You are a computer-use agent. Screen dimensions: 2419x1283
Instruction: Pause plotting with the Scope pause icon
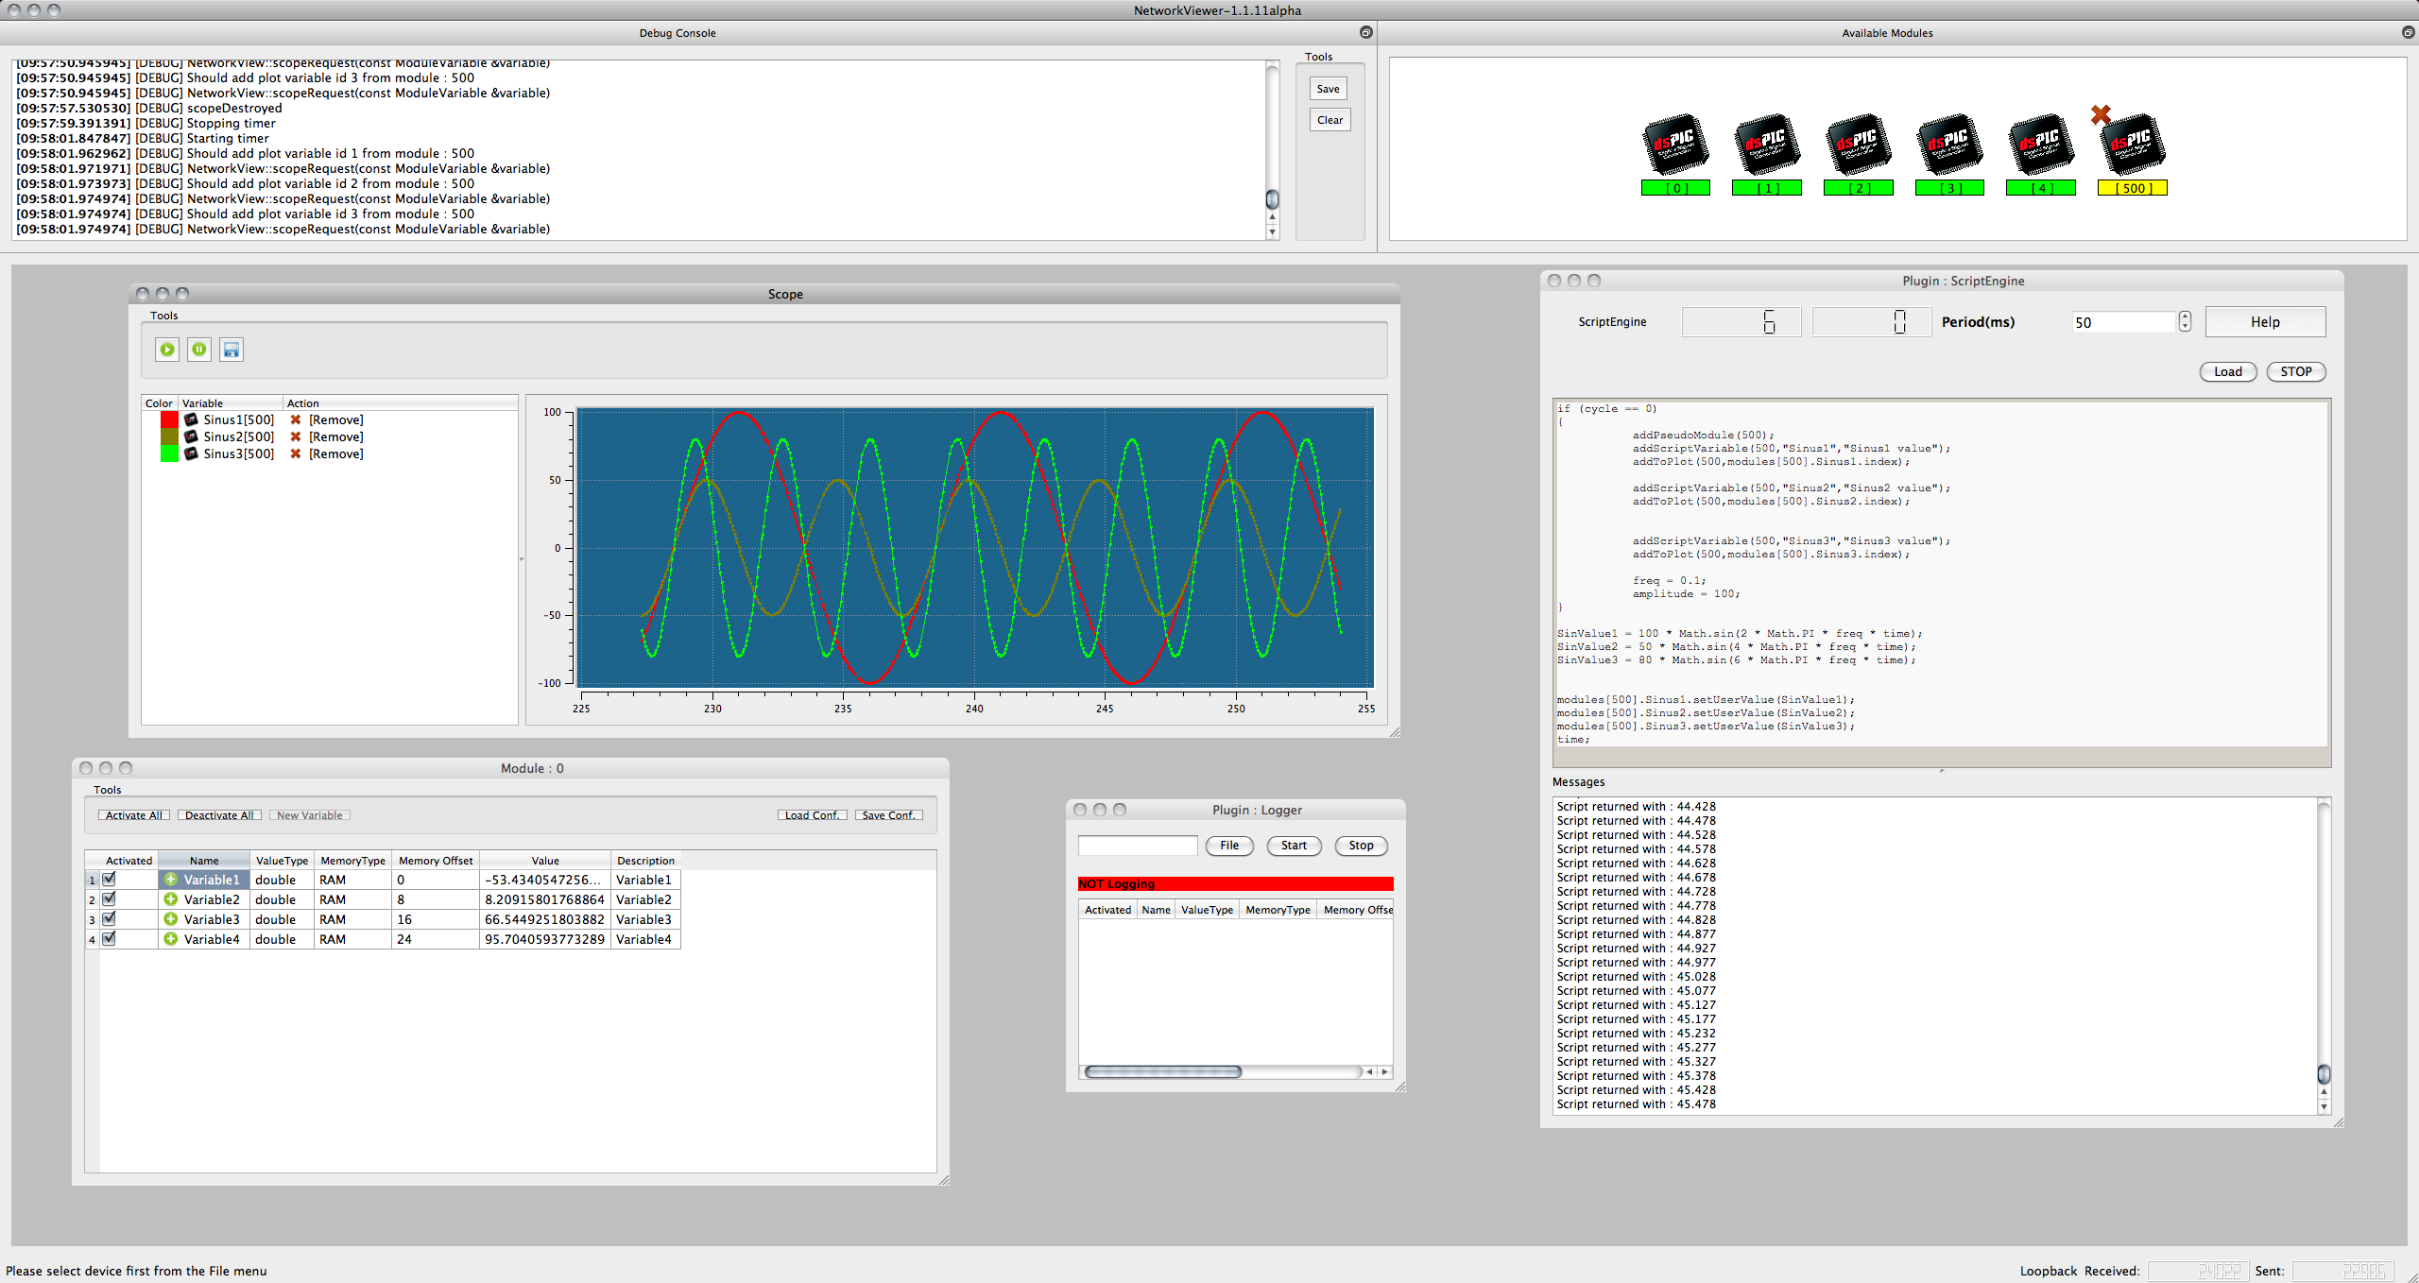tap(199, 350)
